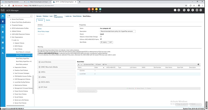Open the LAN section in the navigation sidebar
Image resolution: width=208 pixels, height=110 pixels.
click(3, 27)
